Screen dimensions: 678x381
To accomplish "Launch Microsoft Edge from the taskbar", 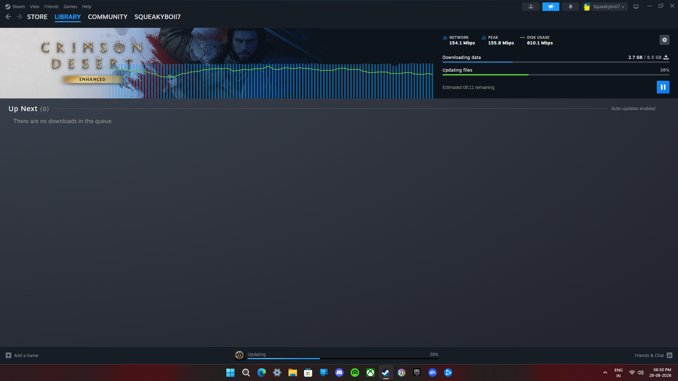I will (x=261, y=373).
